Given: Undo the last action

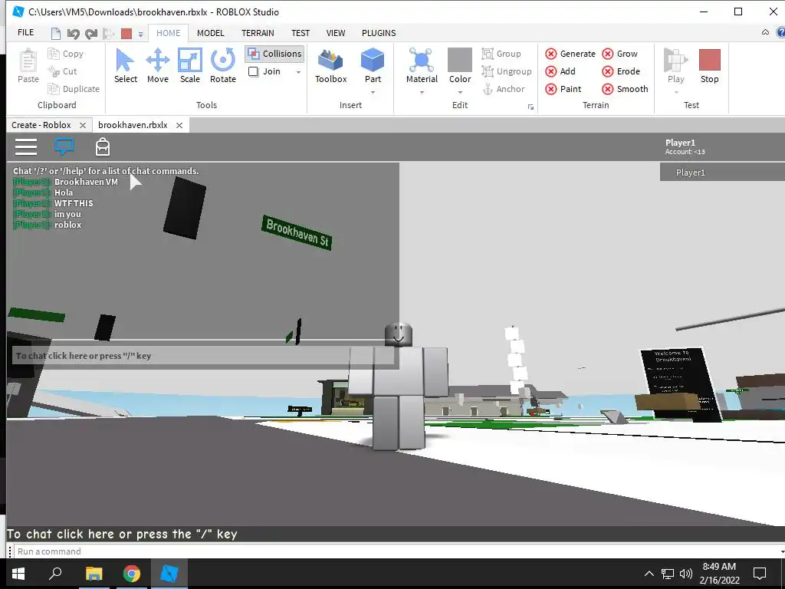Looking at the screenshot, I should (x=73, y=34).
